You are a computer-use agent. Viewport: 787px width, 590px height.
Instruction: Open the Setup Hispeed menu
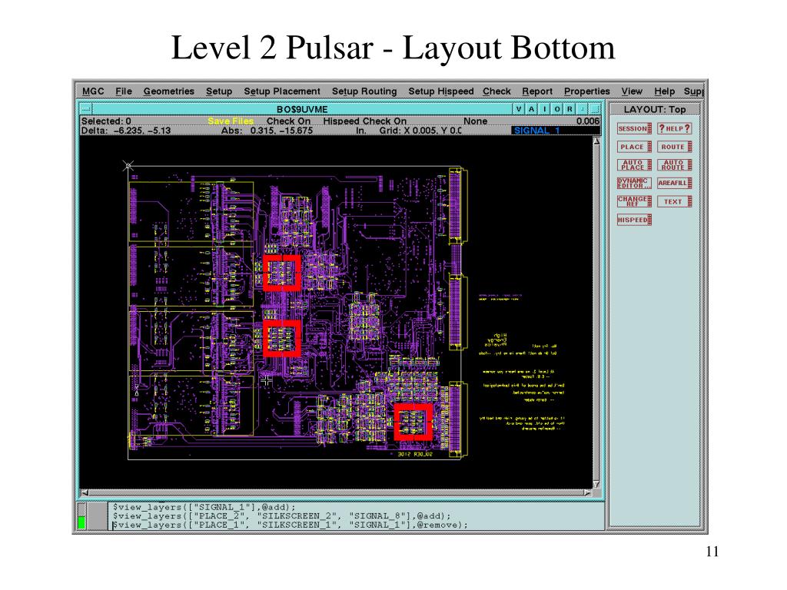coord(440,91)
